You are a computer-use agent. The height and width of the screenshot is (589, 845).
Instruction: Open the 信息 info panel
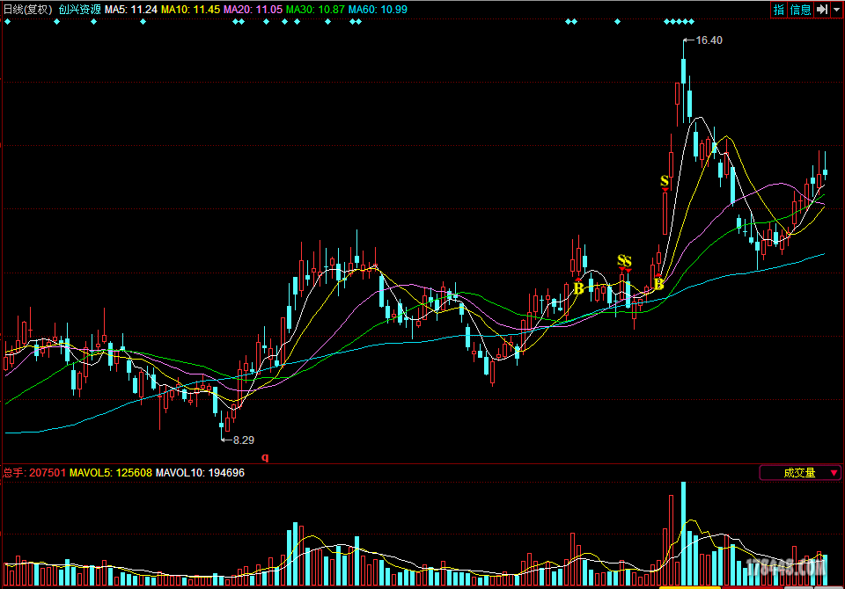point(800,9)
